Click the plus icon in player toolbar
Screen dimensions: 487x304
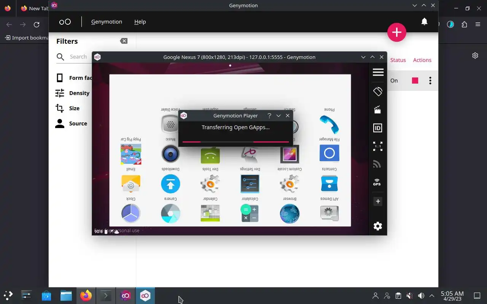tap(378, 201)
